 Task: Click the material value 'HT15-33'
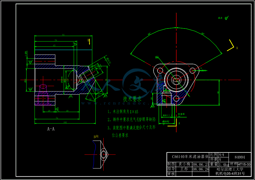pyautogui.click(x=244, y=165)
